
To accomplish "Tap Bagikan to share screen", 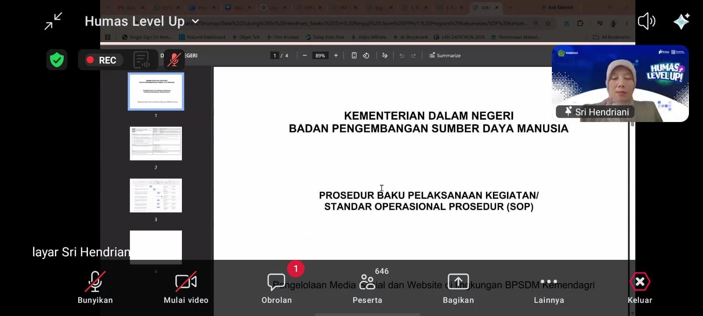I will (x=458, y=288).
